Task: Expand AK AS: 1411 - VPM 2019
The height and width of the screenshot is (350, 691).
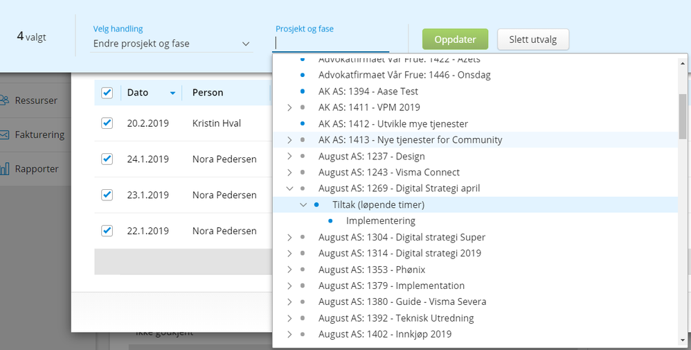Action: tap(289, 107)
